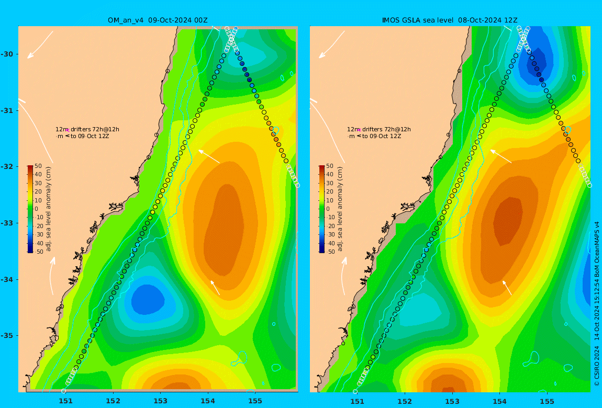602x408 pixels.
Task: Click '12m drifters 72h@12h' legend on OM_an_v4 map
Action: [x=87, y=130]
